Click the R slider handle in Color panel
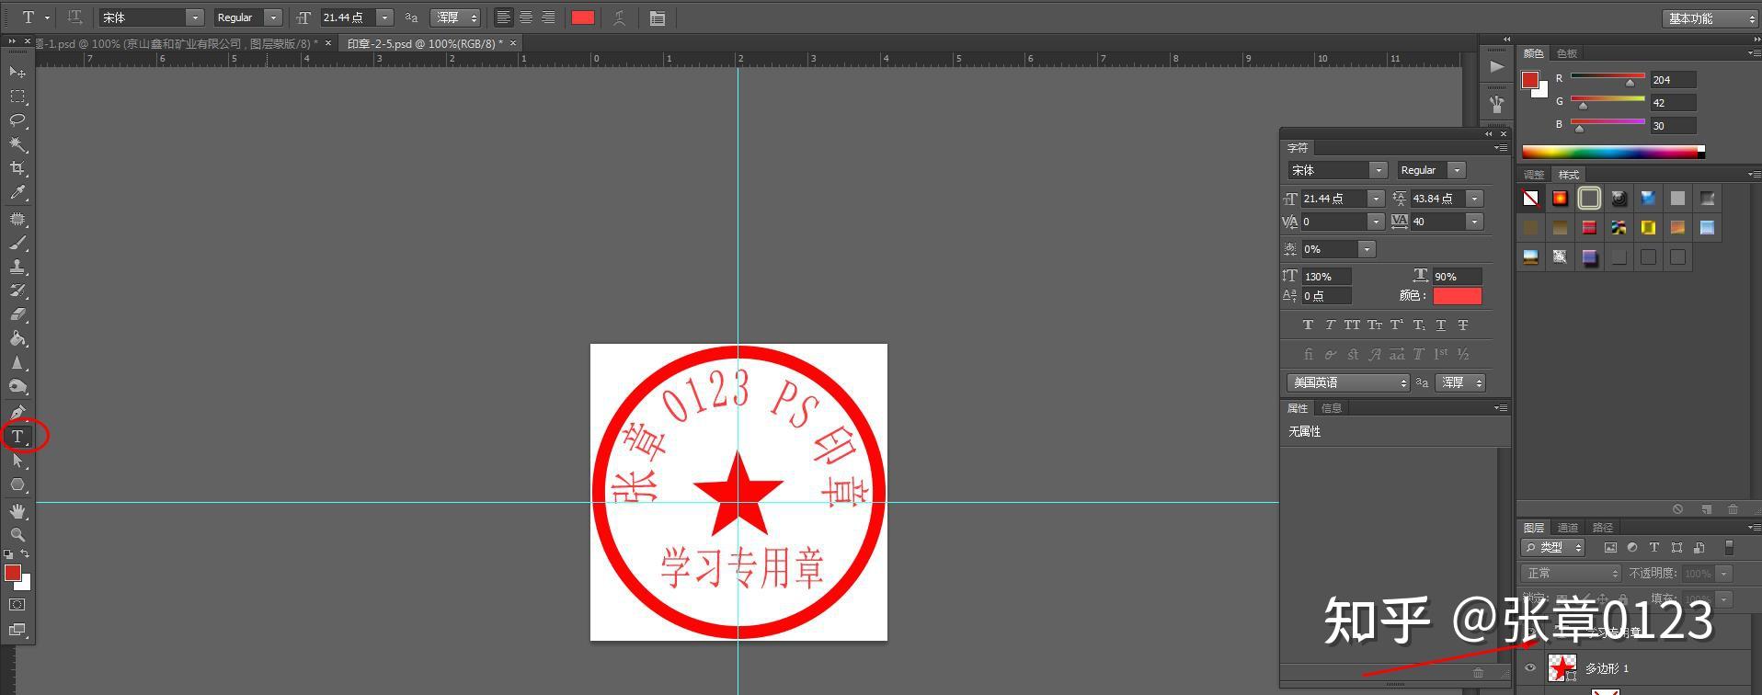1762x695 pixels. click(x=1630, y=83)
